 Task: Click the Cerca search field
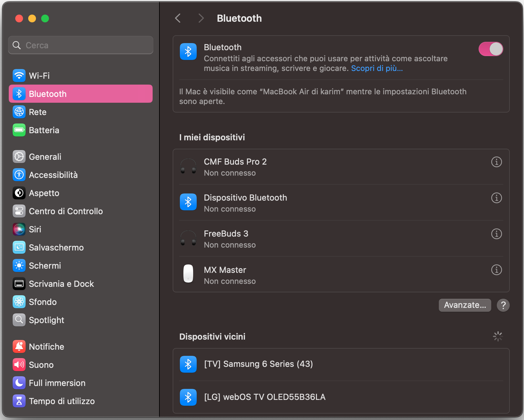[81, 45]
